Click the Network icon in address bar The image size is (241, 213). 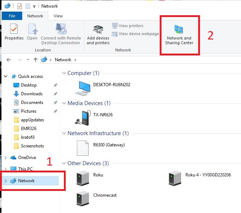tap(44, 59)
